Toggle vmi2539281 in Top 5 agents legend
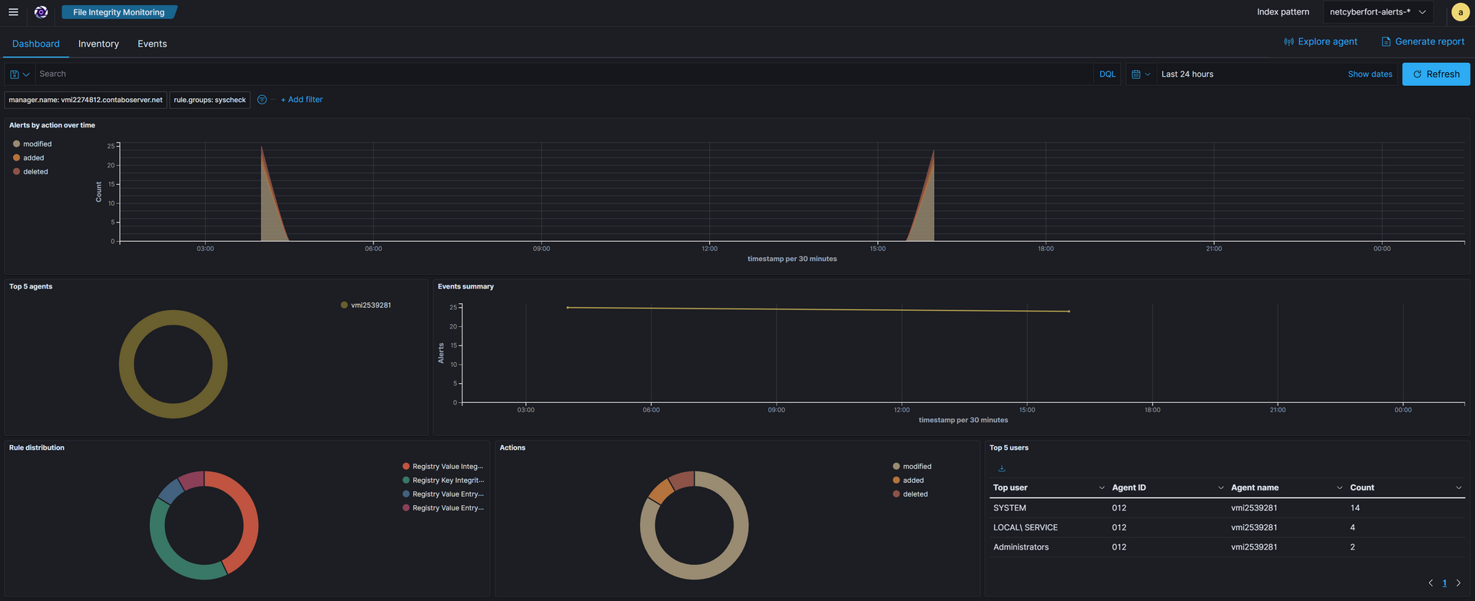Image resolution: width=1475 pixels, height=601 pixels. click(366, 305)
